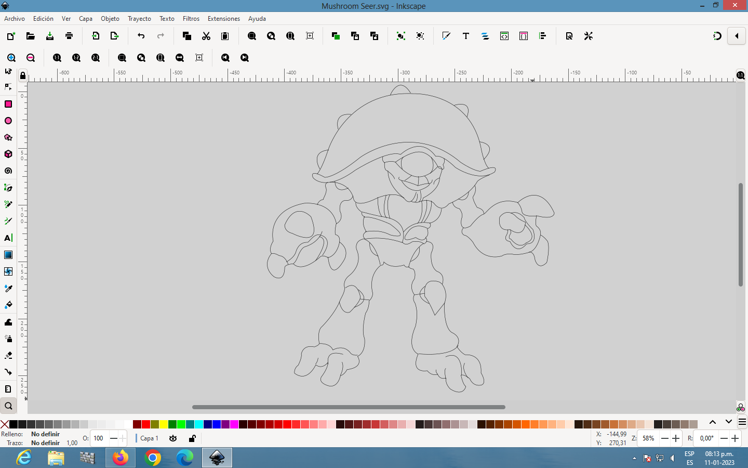Viewport: 748px width, 468px height.
Task: Show hidden system tray icons
Action: click(634, 458)
